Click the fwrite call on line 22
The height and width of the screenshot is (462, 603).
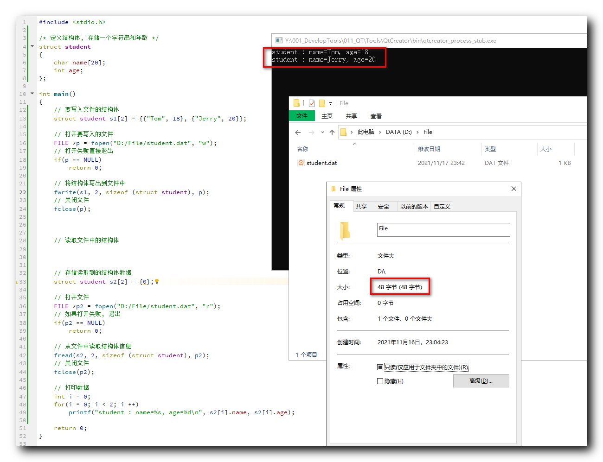point(132,192)
